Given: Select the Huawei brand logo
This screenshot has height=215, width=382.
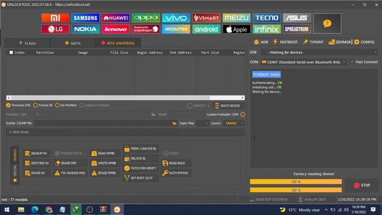Looking at the screenshot, I should tap(116, 18).
